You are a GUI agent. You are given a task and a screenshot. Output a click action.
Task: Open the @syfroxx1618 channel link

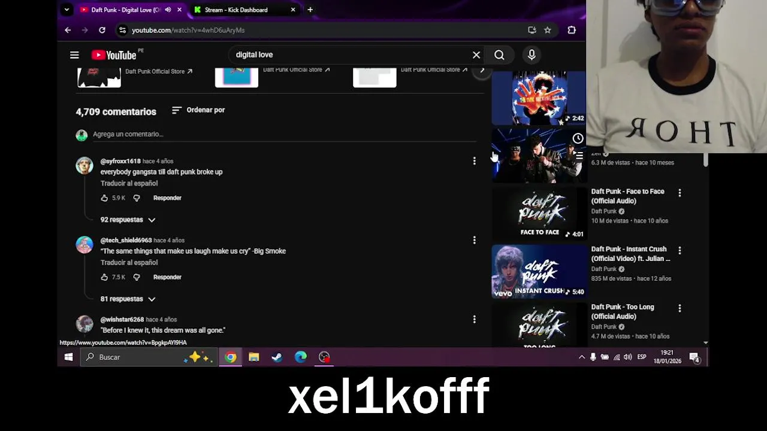(x=120, y=162)
